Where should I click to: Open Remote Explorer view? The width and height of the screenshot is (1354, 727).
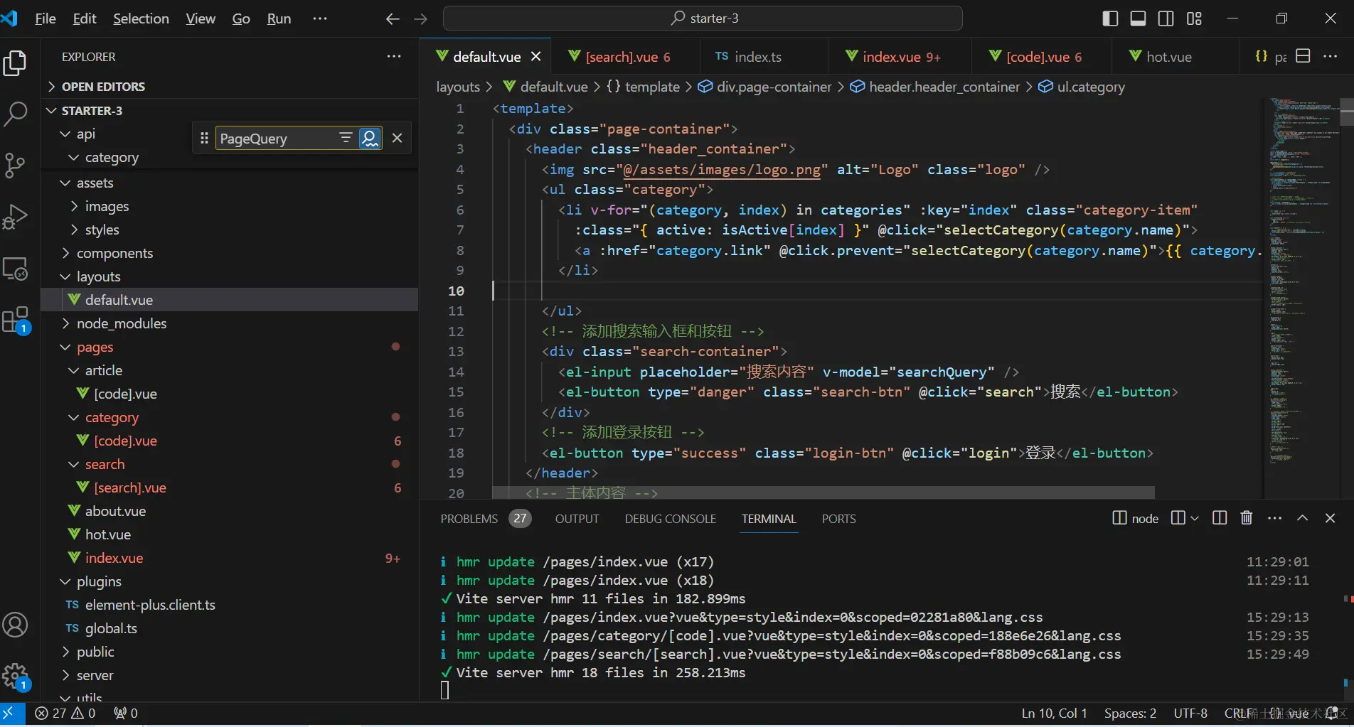16,269
